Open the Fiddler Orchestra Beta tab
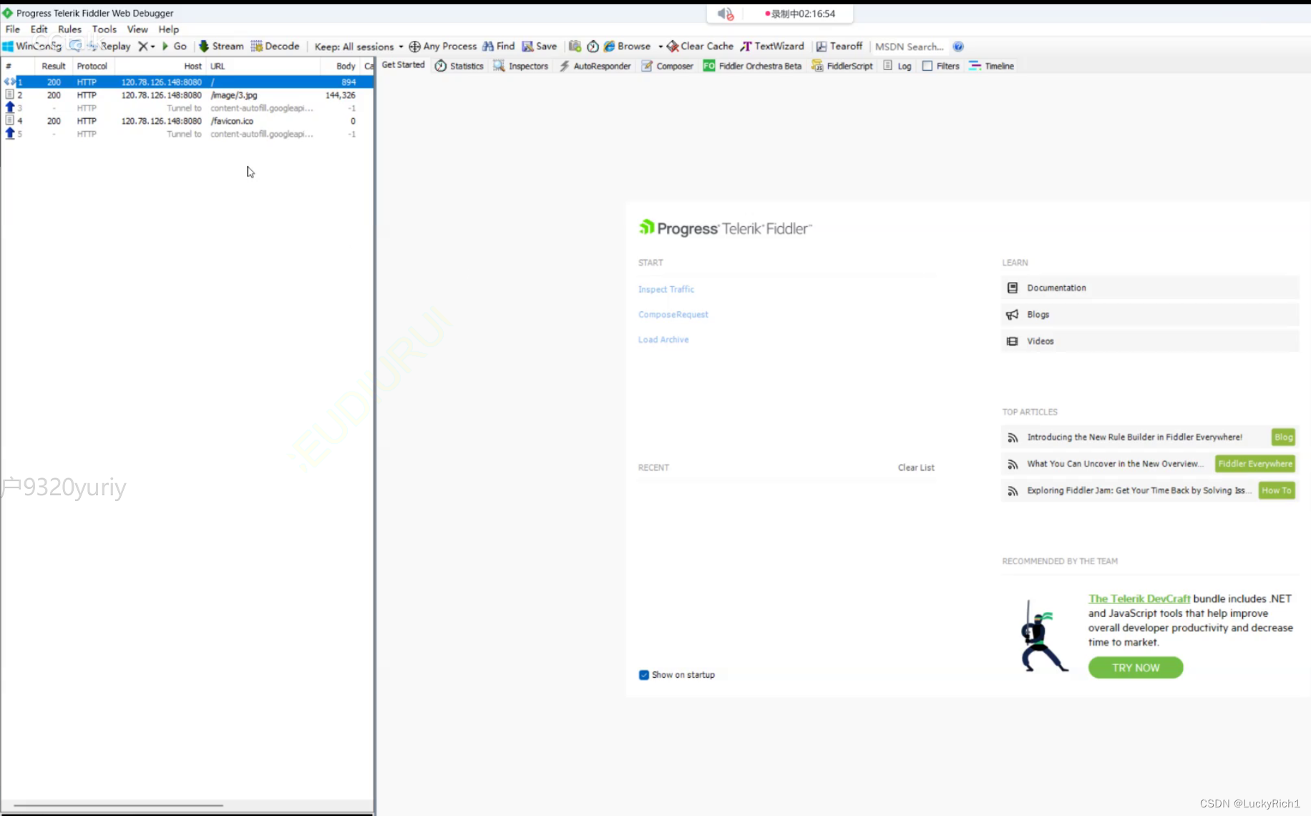This screenshot has width=1311, height=816. click(x=752, y=66)
